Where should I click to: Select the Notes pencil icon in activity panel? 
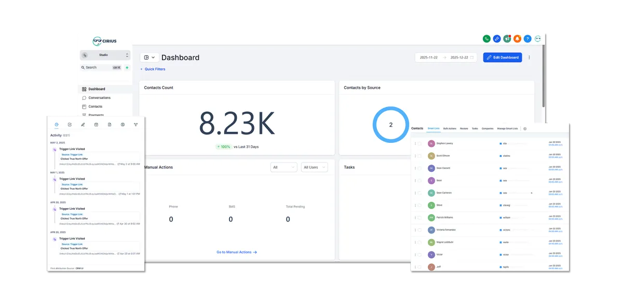tap(83, 125)
